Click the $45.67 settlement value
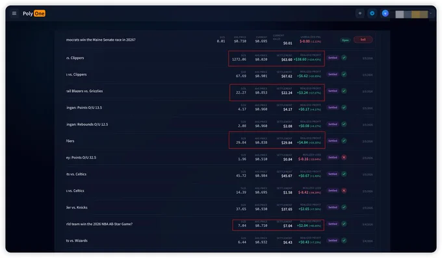This screenshot has width=442, height=258. (x=287, y=176)
